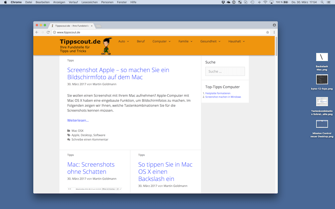Image resolution: width=335 pixels, height=209 pixels.
Task: Close the Tippscout.de tab
Action: 92,26
